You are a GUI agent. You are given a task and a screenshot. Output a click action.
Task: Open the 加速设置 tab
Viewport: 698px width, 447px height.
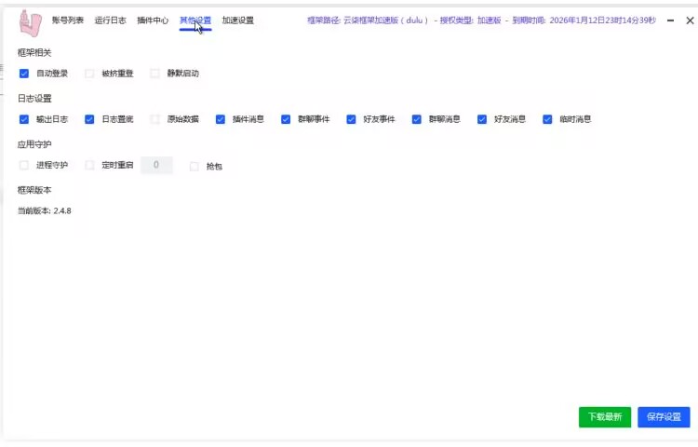[237, 20]
